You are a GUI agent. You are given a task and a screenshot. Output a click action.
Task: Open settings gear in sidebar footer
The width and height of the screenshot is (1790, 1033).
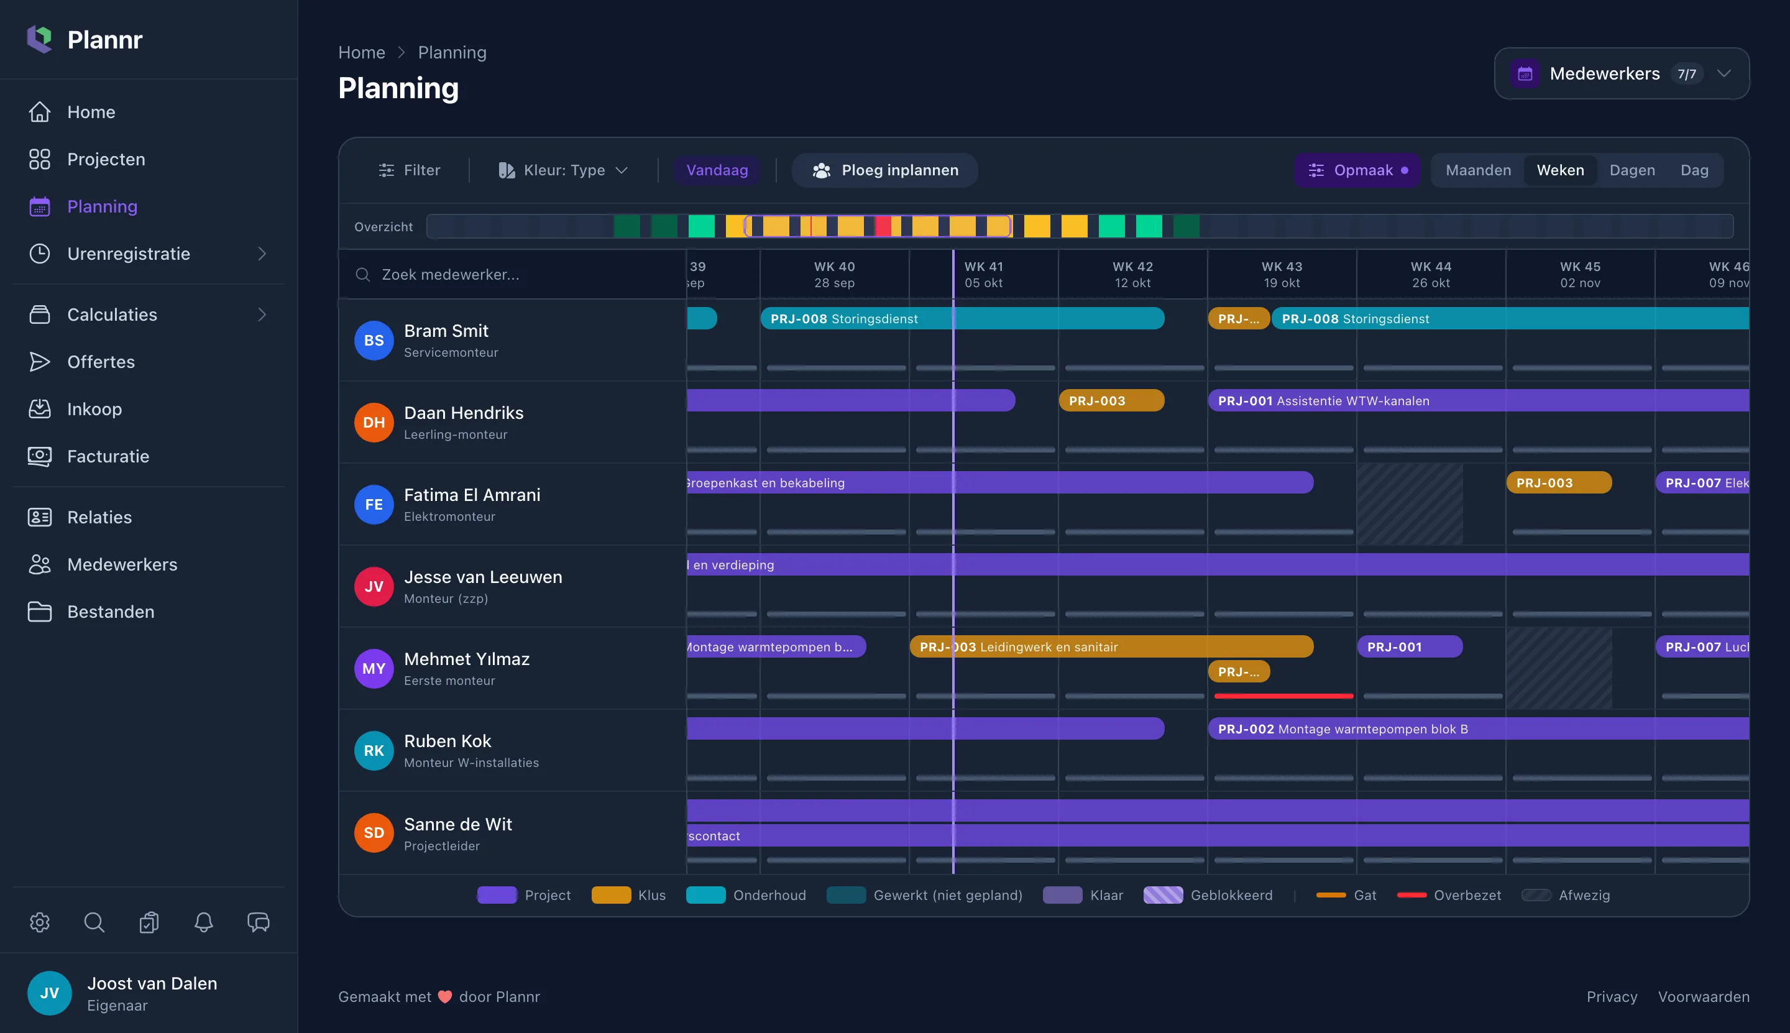[40, 922]
